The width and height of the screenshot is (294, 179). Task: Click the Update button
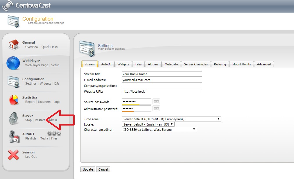[x=88, y=169]
